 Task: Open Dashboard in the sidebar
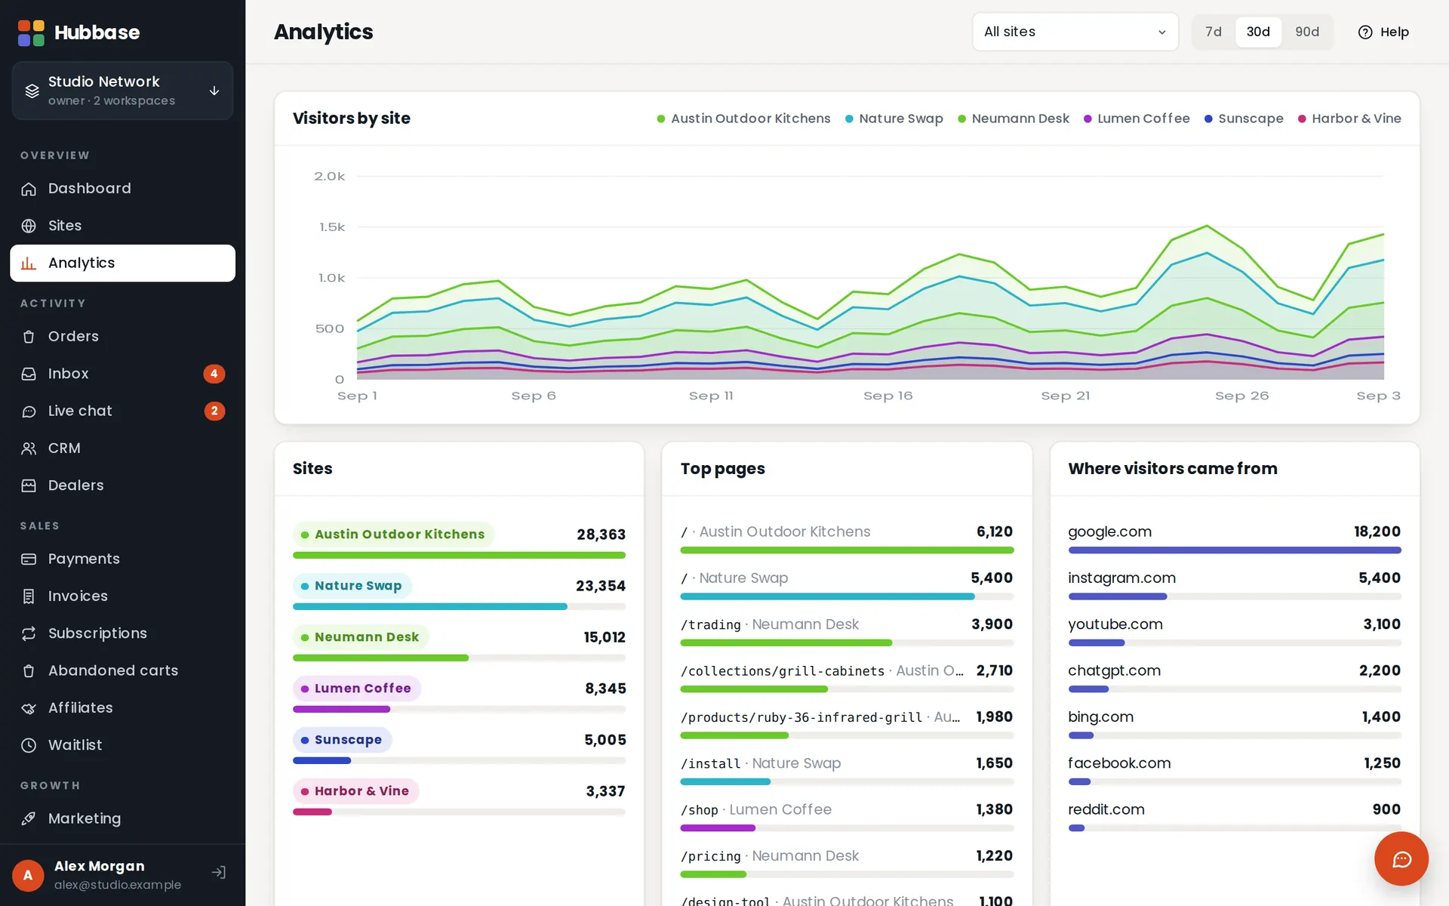point(122,189)
